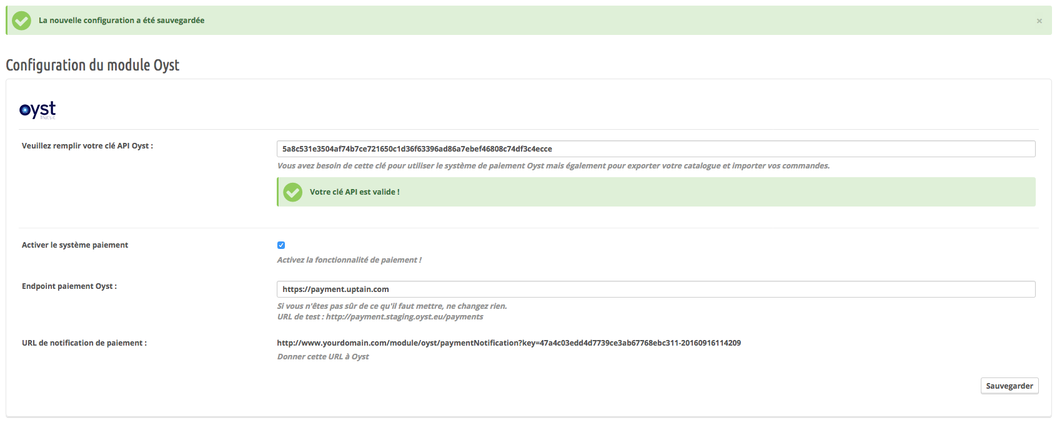
Task: Click the test URL hint text
Action: 380,316
